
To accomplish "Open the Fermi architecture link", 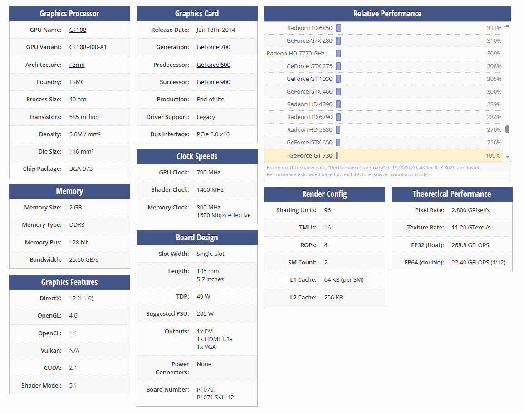I will click(x=77, y=65).
